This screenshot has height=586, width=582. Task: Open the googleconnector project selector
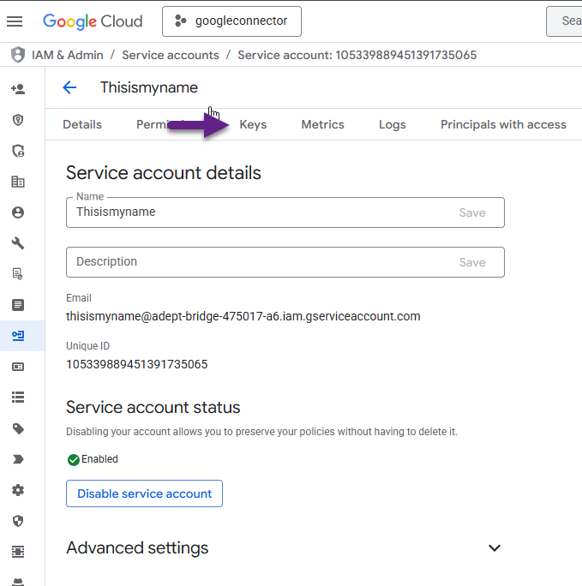tap(231, 21)
